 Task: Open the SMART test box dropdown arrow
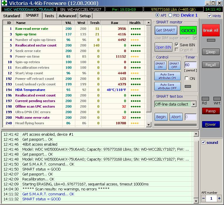(194, 104)
